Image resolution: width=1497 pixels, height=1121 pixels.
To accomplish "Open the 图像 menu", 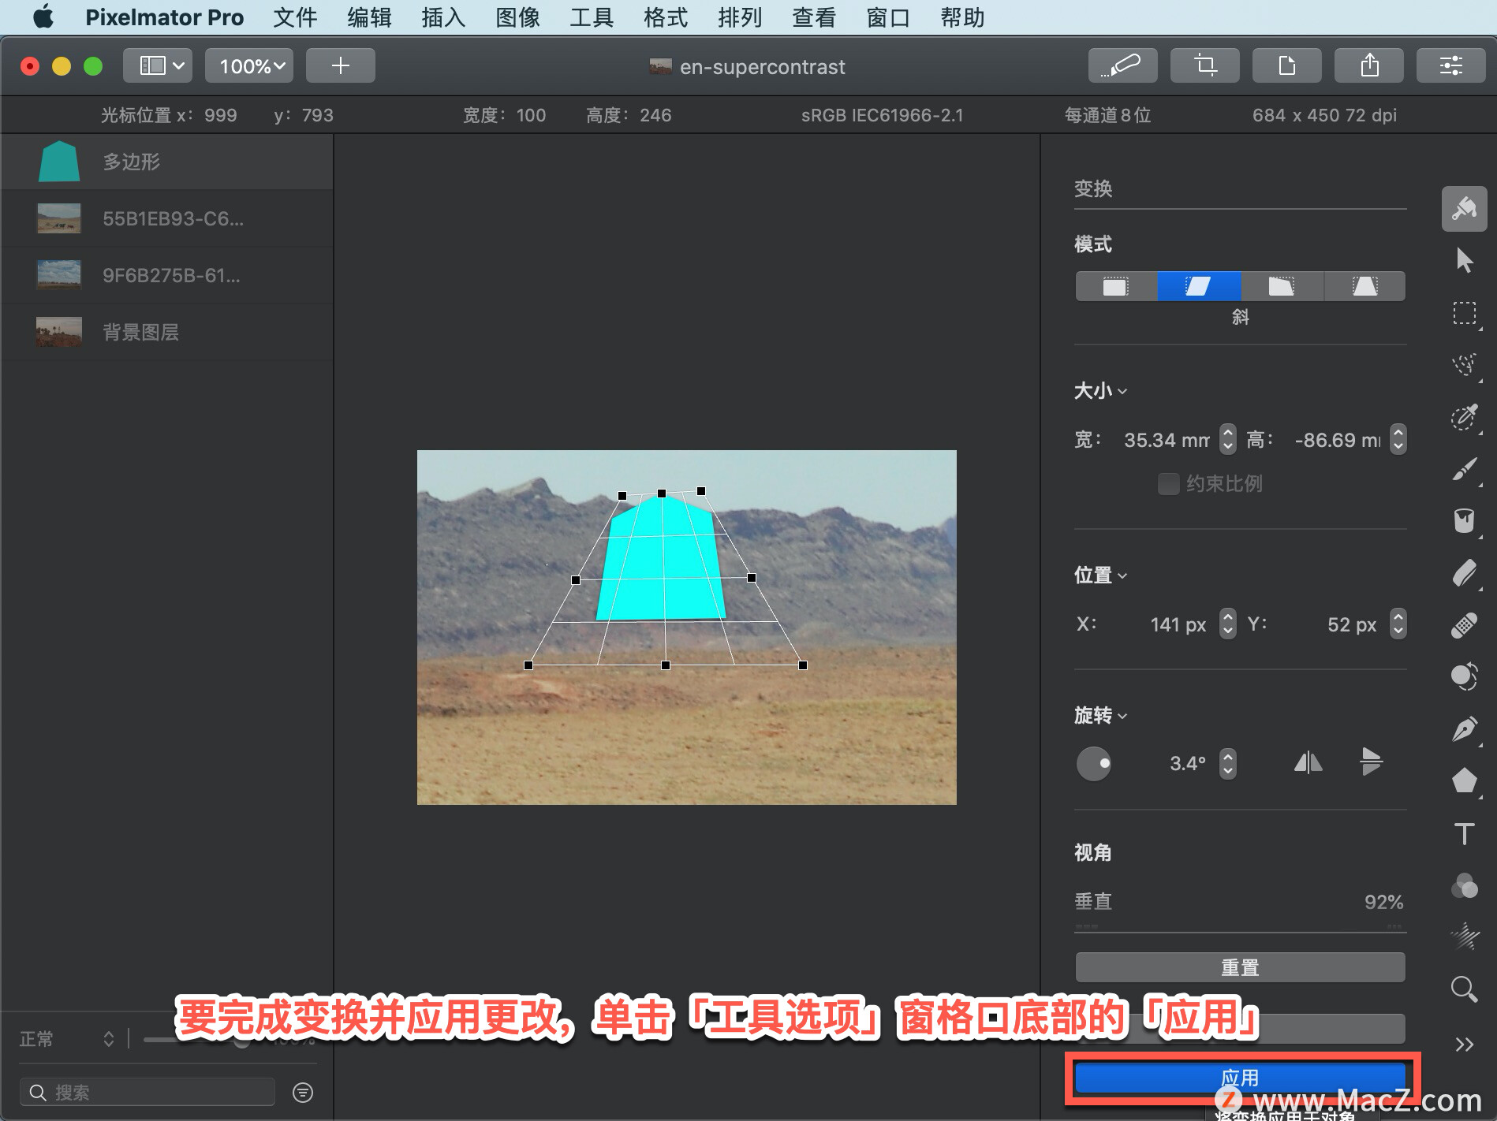I will [x=517, y=17].
